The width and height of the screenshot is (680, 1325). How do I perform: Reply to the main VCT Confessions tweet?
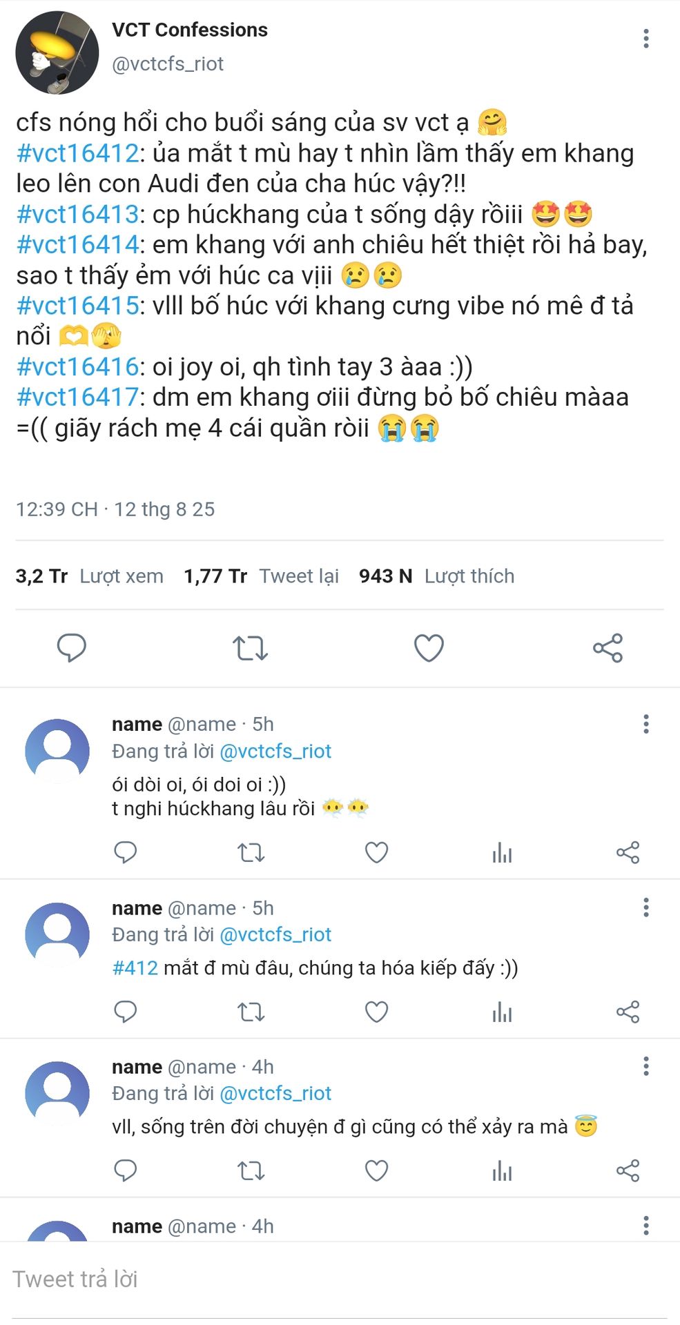pos(71,647)
